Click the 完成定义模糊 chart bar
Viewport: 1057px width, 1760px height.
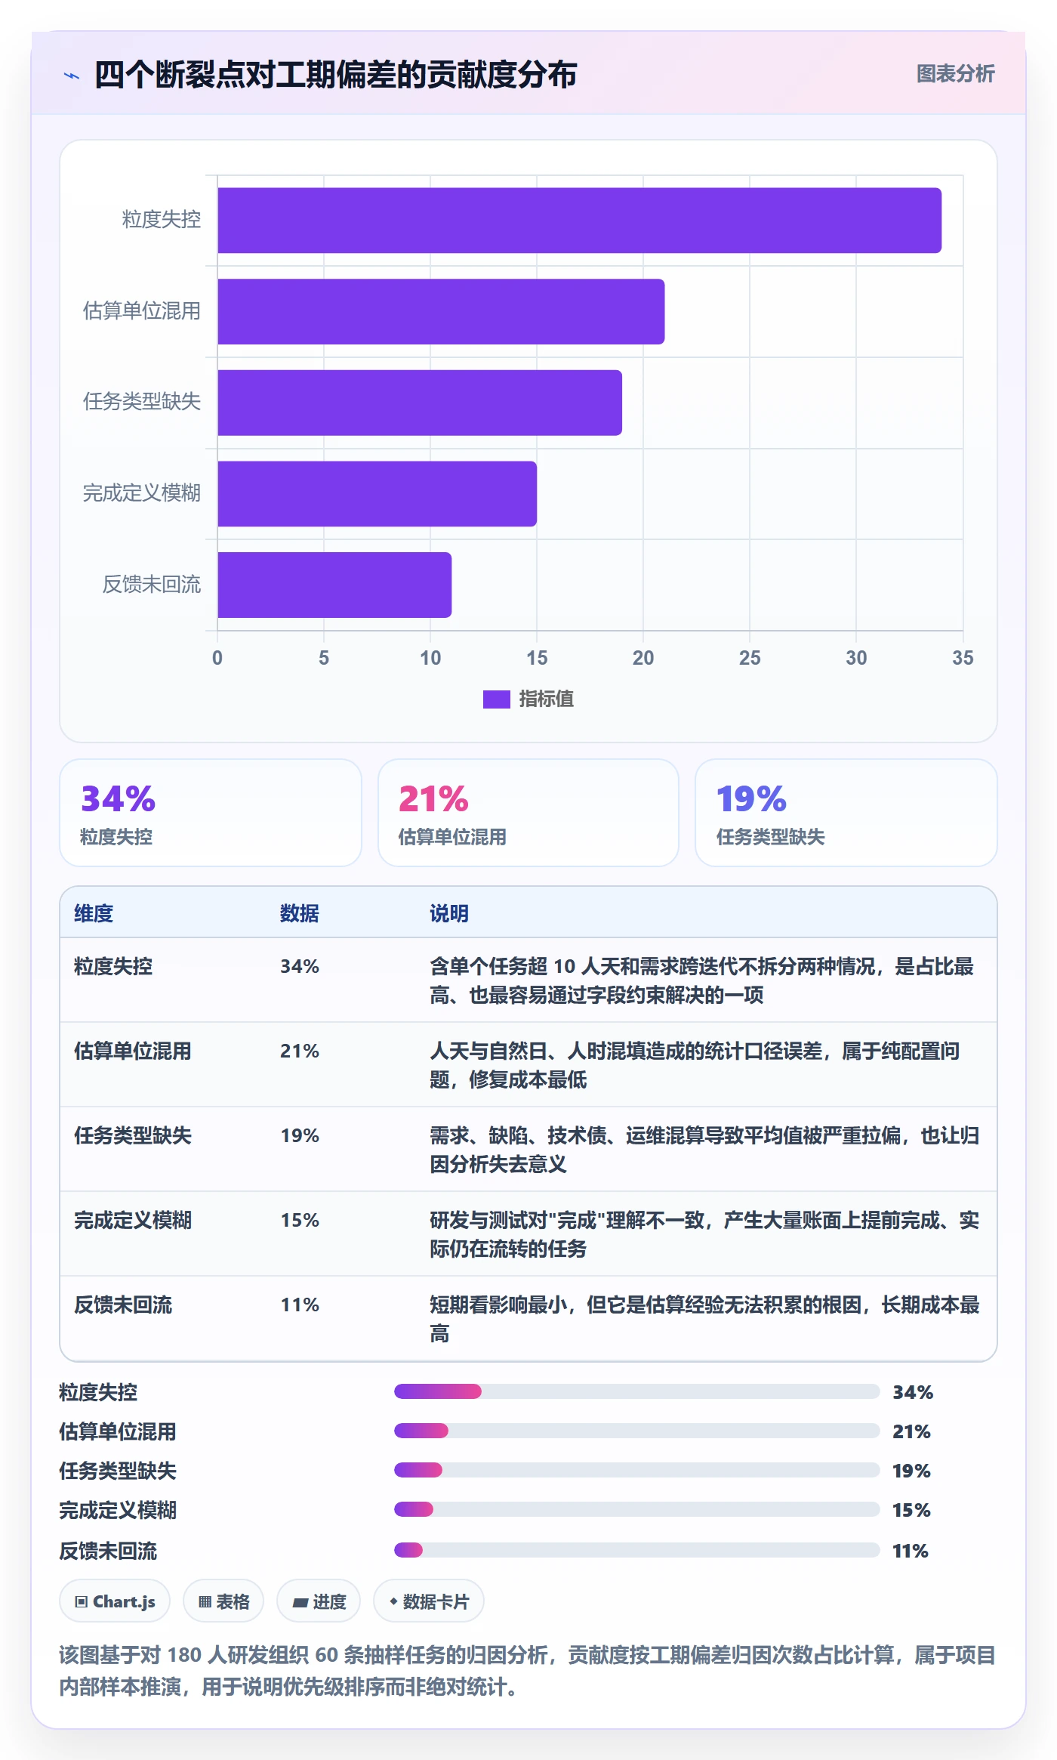[x=377, y=493]
